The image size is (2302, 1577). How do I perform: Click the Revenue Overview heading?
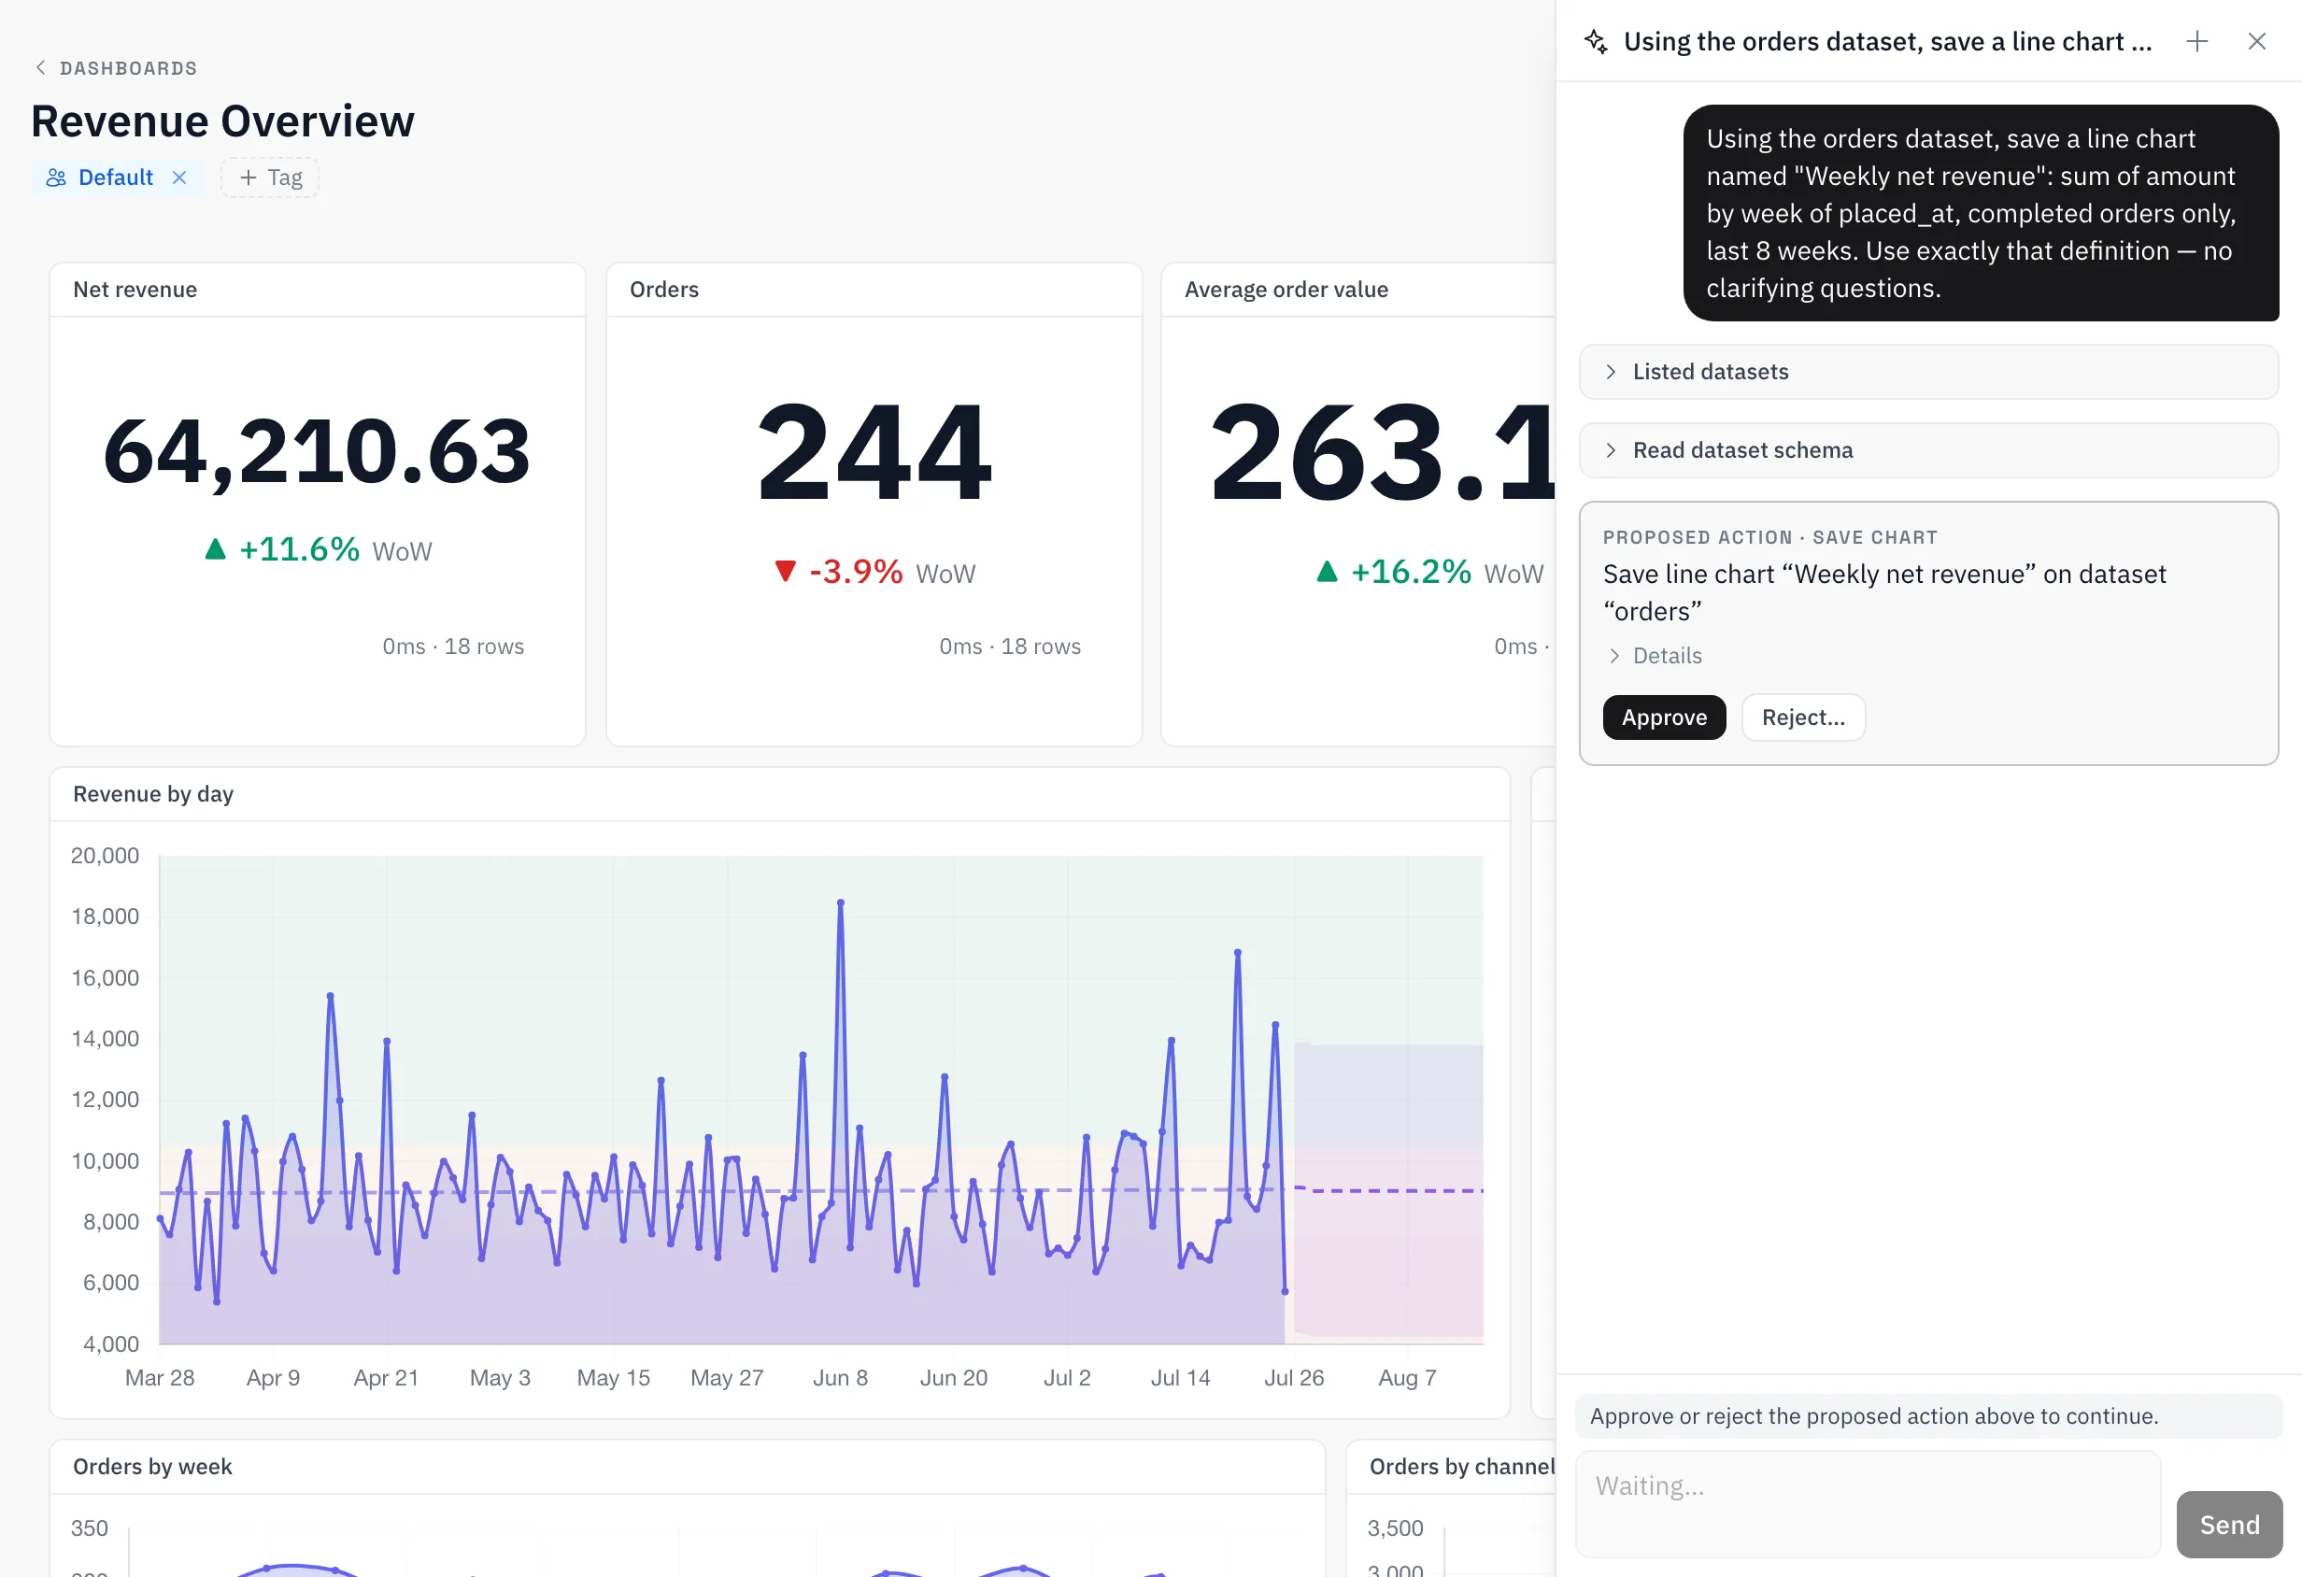tap(223, 121)
